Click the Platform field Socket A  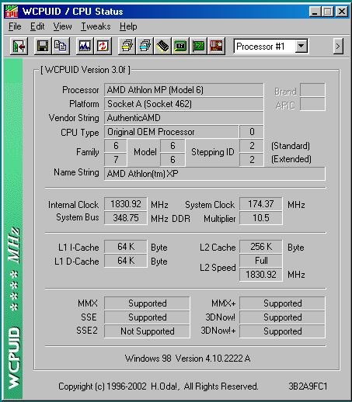[x=183, y=104]
